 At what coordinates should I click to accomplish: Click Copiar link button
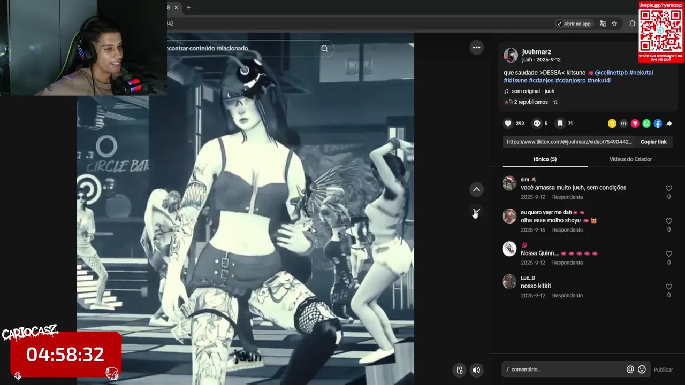(653, 142)
